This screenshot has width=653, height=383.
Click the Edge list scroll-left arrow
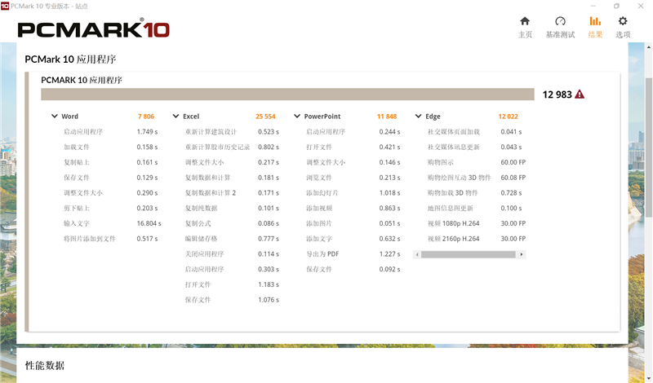click(417, 254)
